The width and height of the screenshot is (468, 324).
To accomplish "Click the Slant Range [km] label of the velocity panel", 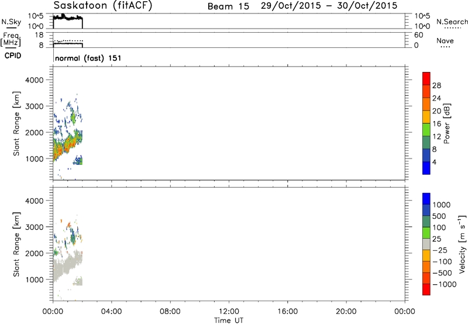I will (x=16, y=244).
